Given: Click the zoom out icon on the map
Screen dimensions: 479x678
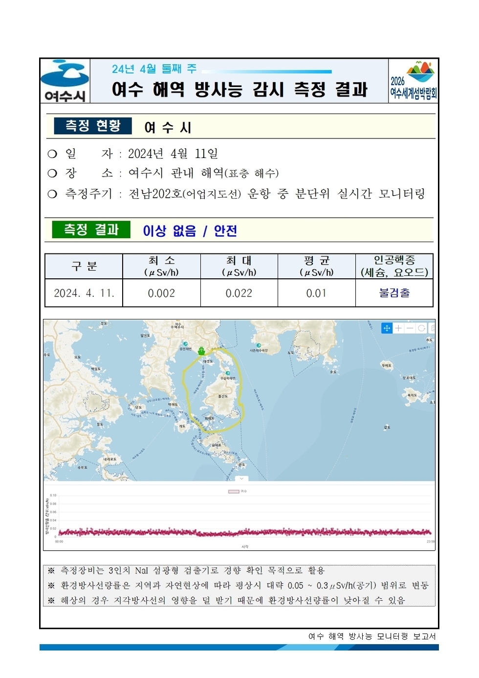Looking at the screenshot, I should [x=409, y=328].
